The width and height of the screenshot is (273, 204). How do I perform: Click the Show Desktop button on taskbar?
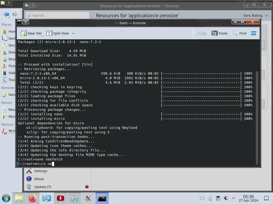[266, 198]
